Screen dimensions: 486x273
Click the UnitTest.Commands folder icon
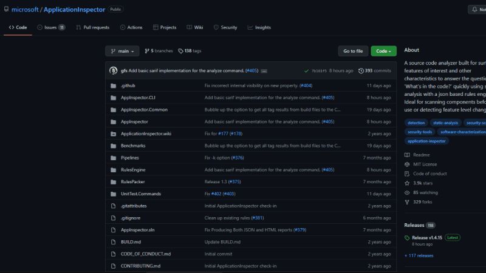(114, 194)
